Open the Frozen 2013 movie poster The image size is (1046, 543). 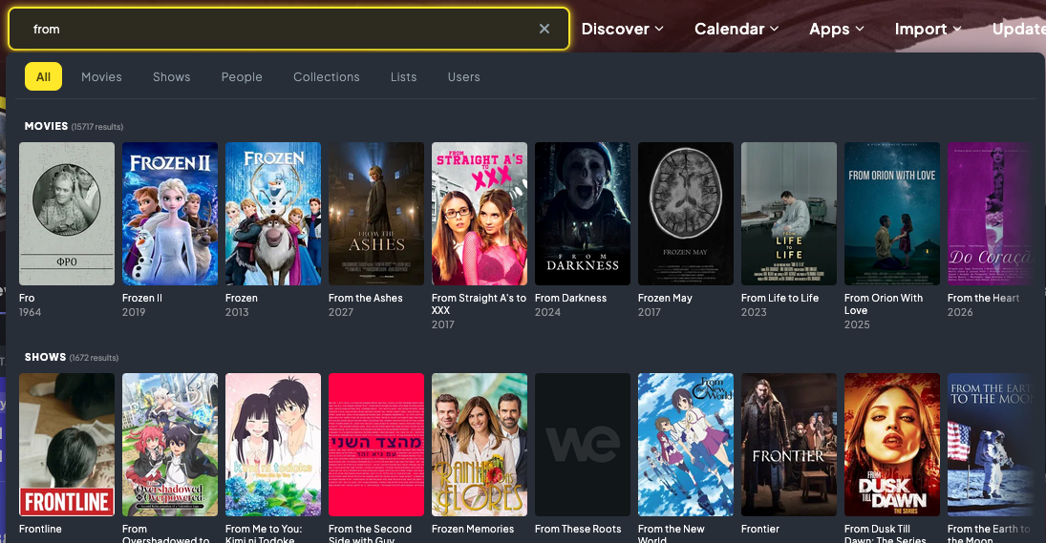[273, 214]
